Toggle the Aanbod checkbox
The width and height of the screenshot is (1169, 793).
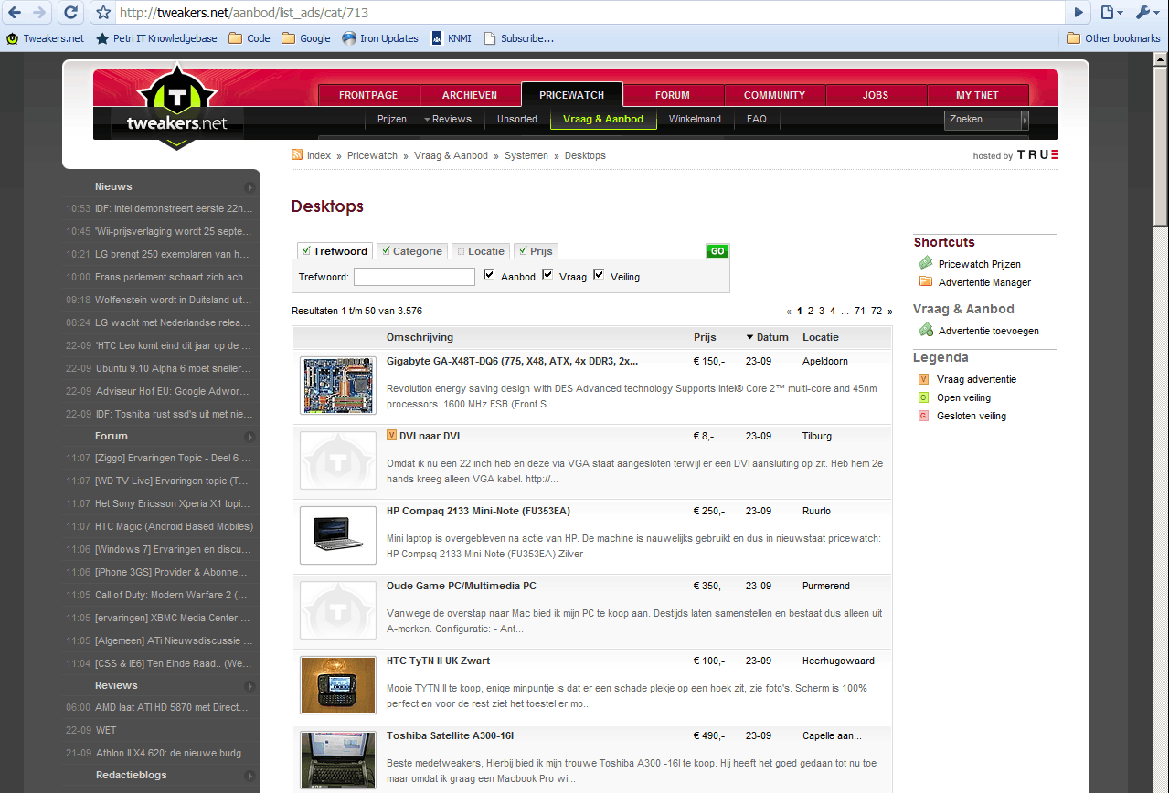coord(489,274)
